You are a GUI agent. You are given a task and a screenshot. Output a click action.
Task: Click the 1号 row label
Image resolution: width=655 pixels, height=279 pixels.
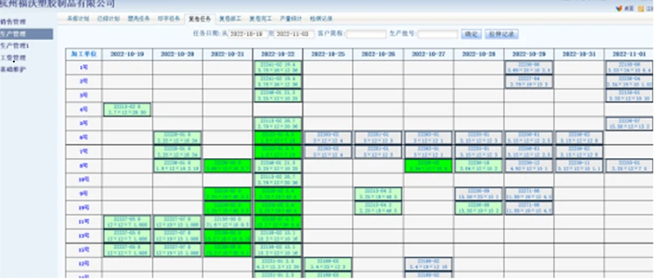[84, 67]
